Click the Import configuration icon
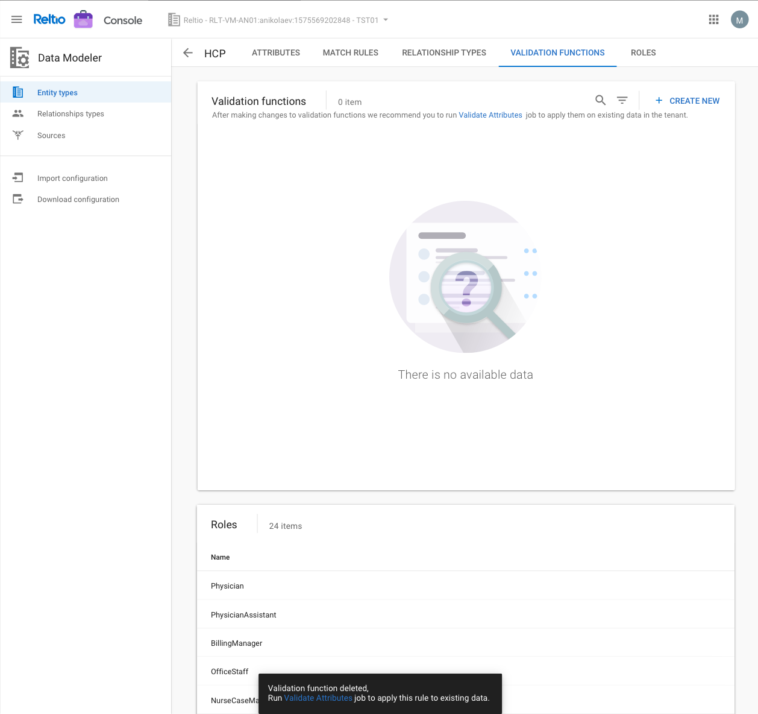The width and height of the screenshot is (758, 714). [x=18, y=178]
